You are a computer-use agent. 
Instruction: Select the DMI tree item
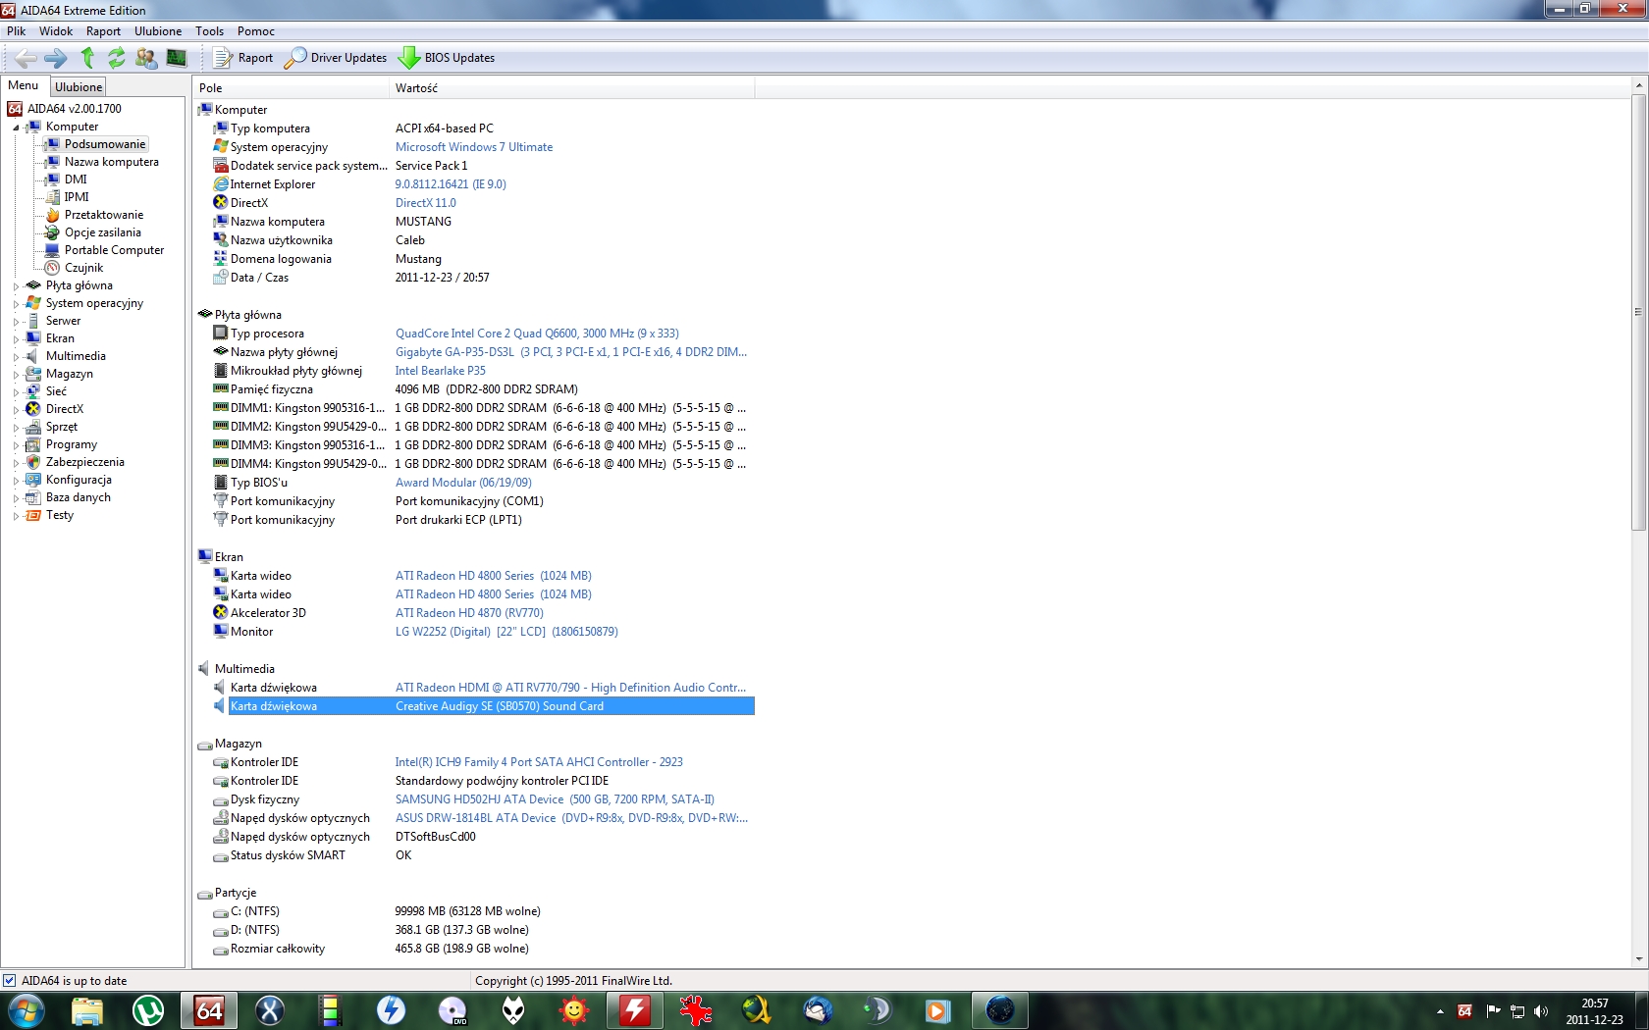[x=76, y=180]
